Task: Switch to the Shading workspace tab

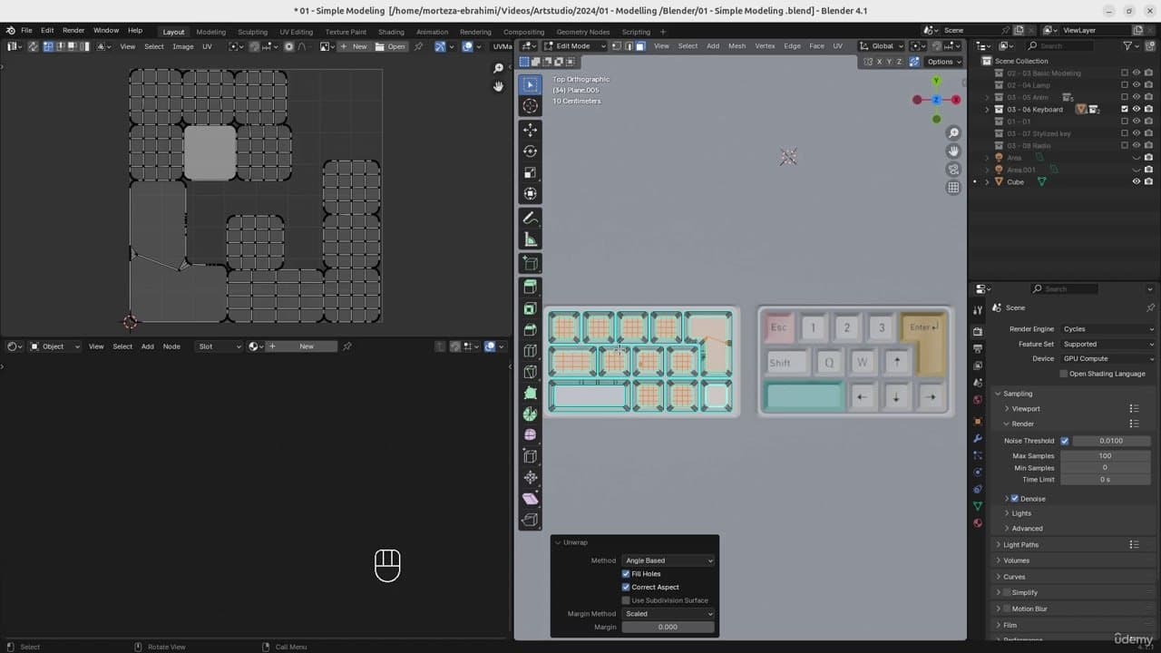Action: coord(391,32)
